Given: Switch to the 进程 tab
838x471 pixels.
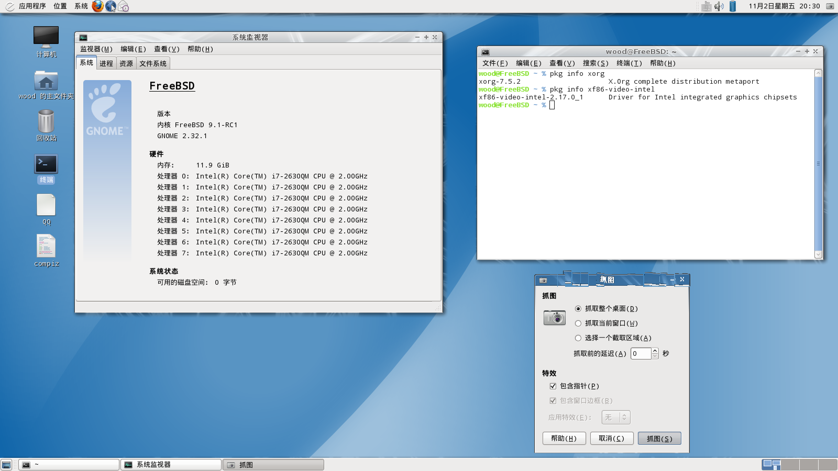Looking at the screenshot, I should coord(106,63).
